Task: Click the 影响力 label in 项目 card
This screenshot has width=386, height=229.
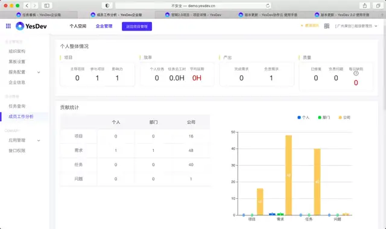Action: tap(117, 69)
